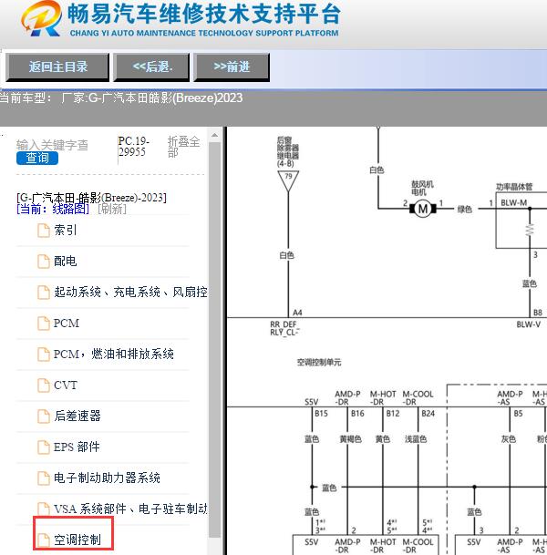Viewport: 547px width, 555px height.
Task: Click the blue 查询 search button
Action: [x=37, y=158]
